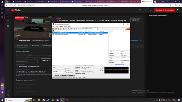Open the Help menu in SA-MP

(69, 27)
